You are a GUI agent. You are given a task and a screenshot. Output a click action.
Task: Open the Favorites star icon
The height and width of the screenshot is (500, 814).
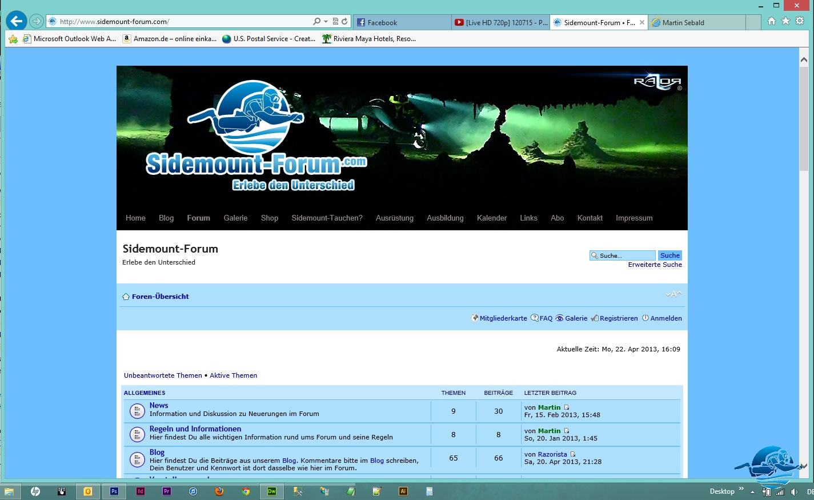pyautogui.click(x=785, y=21)
